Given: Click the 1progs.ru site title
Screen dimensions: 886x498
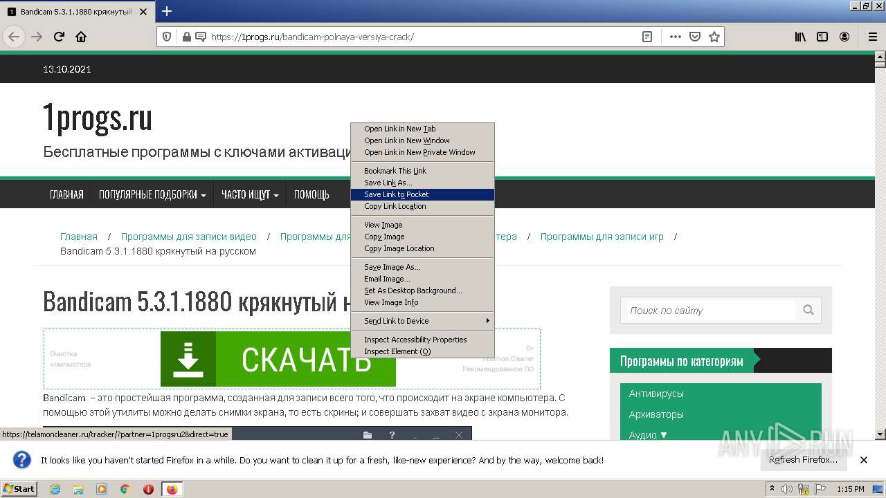Looking at the screenshot, I should click(98, 118).
